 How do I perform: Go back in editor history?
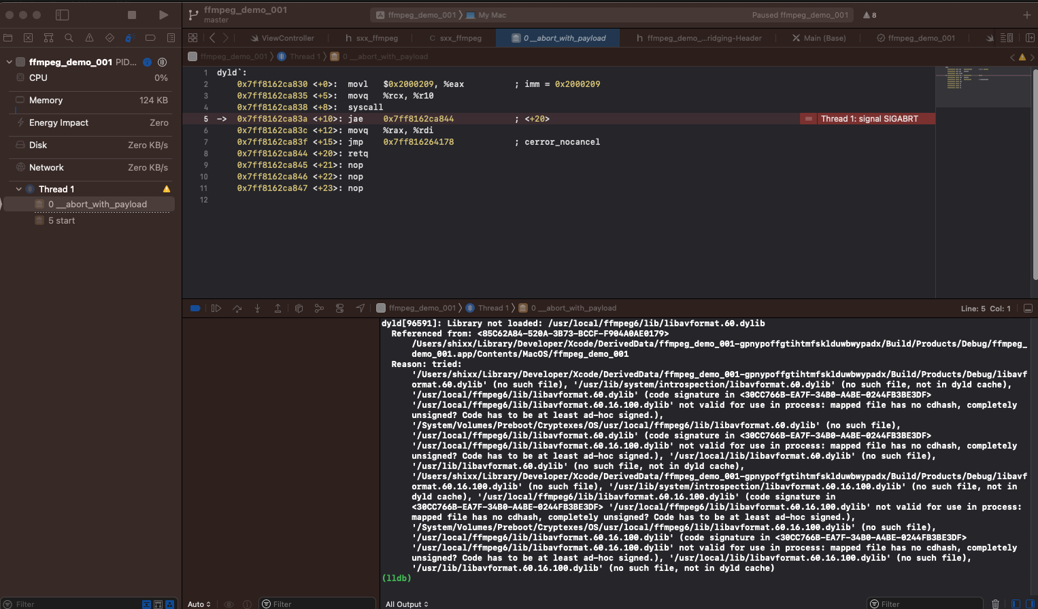[212, 38]
